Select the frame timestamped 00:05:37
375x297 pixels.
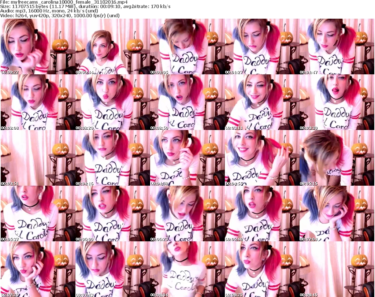(x=38, y=214)
